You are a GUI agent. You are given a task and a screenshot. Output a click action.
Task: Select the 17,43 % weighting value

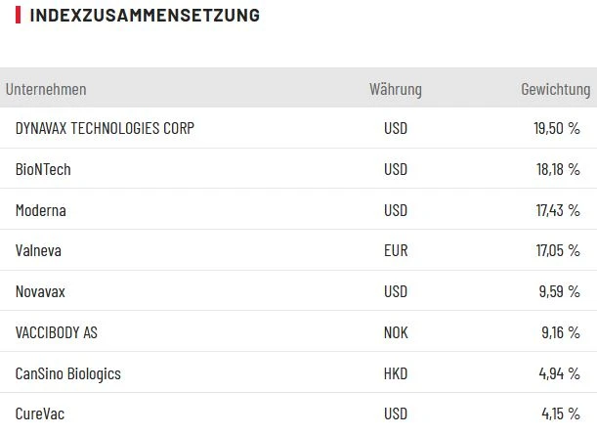[x=557, y=210]
